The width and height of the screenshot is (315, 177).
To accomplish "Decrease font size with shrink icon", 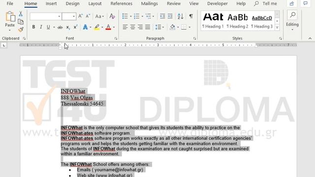I will click(88, 16).
